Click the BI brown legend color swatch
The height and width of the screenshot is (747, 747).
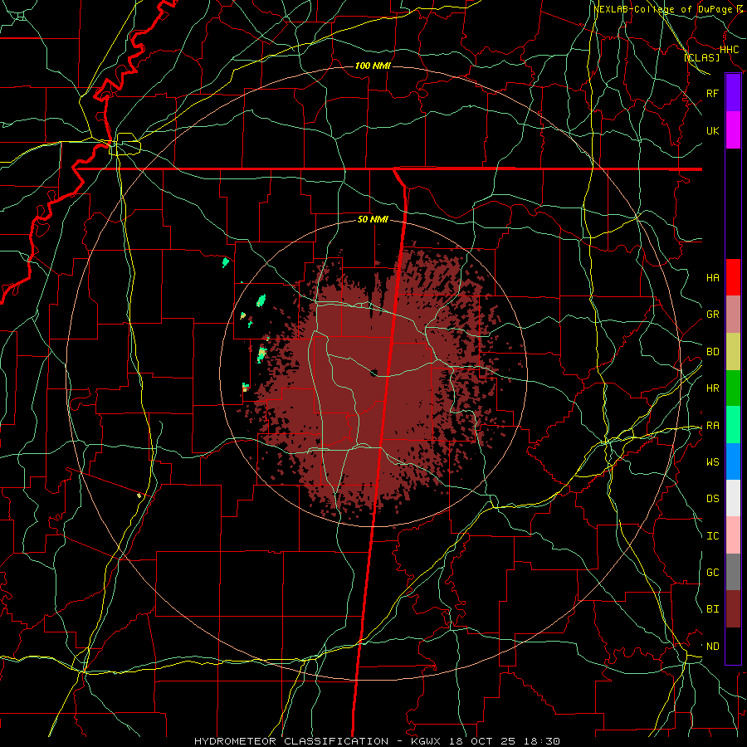(733, 609)
